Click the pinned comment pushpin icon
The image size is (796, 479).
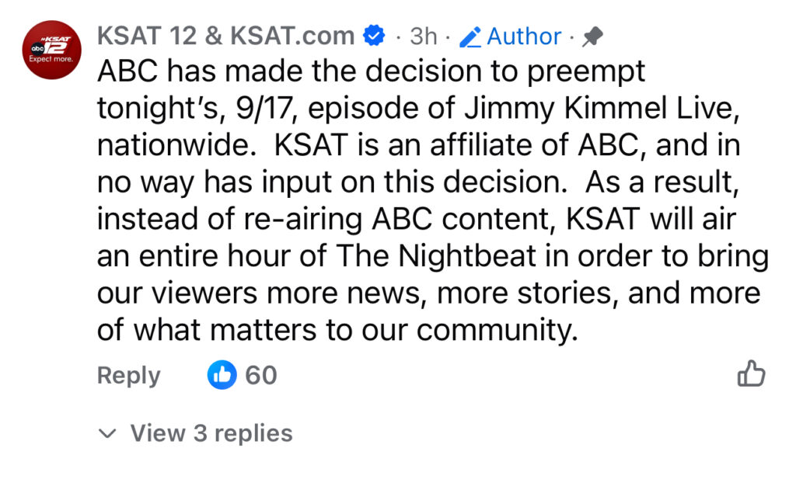pos(593,36)
